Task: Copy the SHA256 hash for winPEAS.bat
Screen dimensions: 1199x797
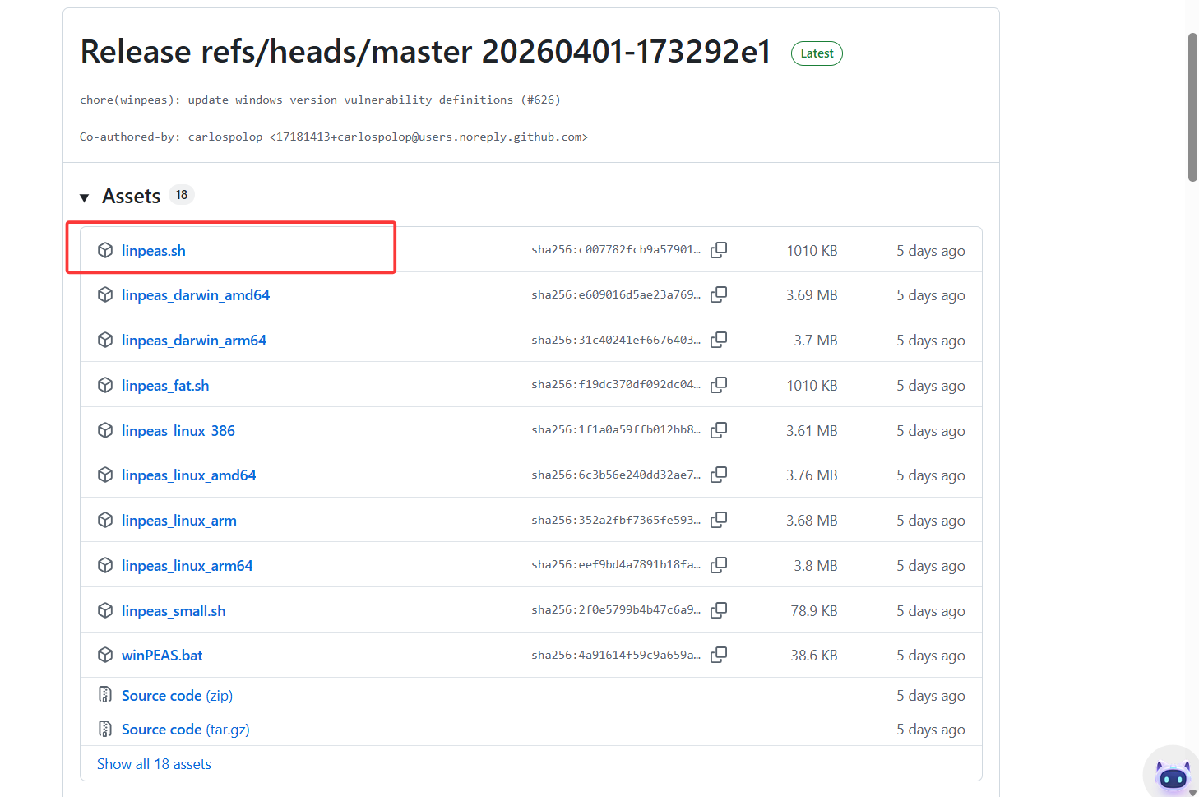Action: [719, 655]
